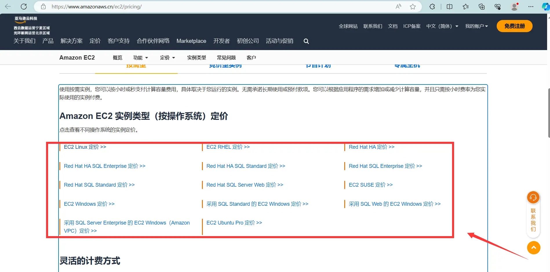Open 合作伙伴网络 menu

[153, 41]
